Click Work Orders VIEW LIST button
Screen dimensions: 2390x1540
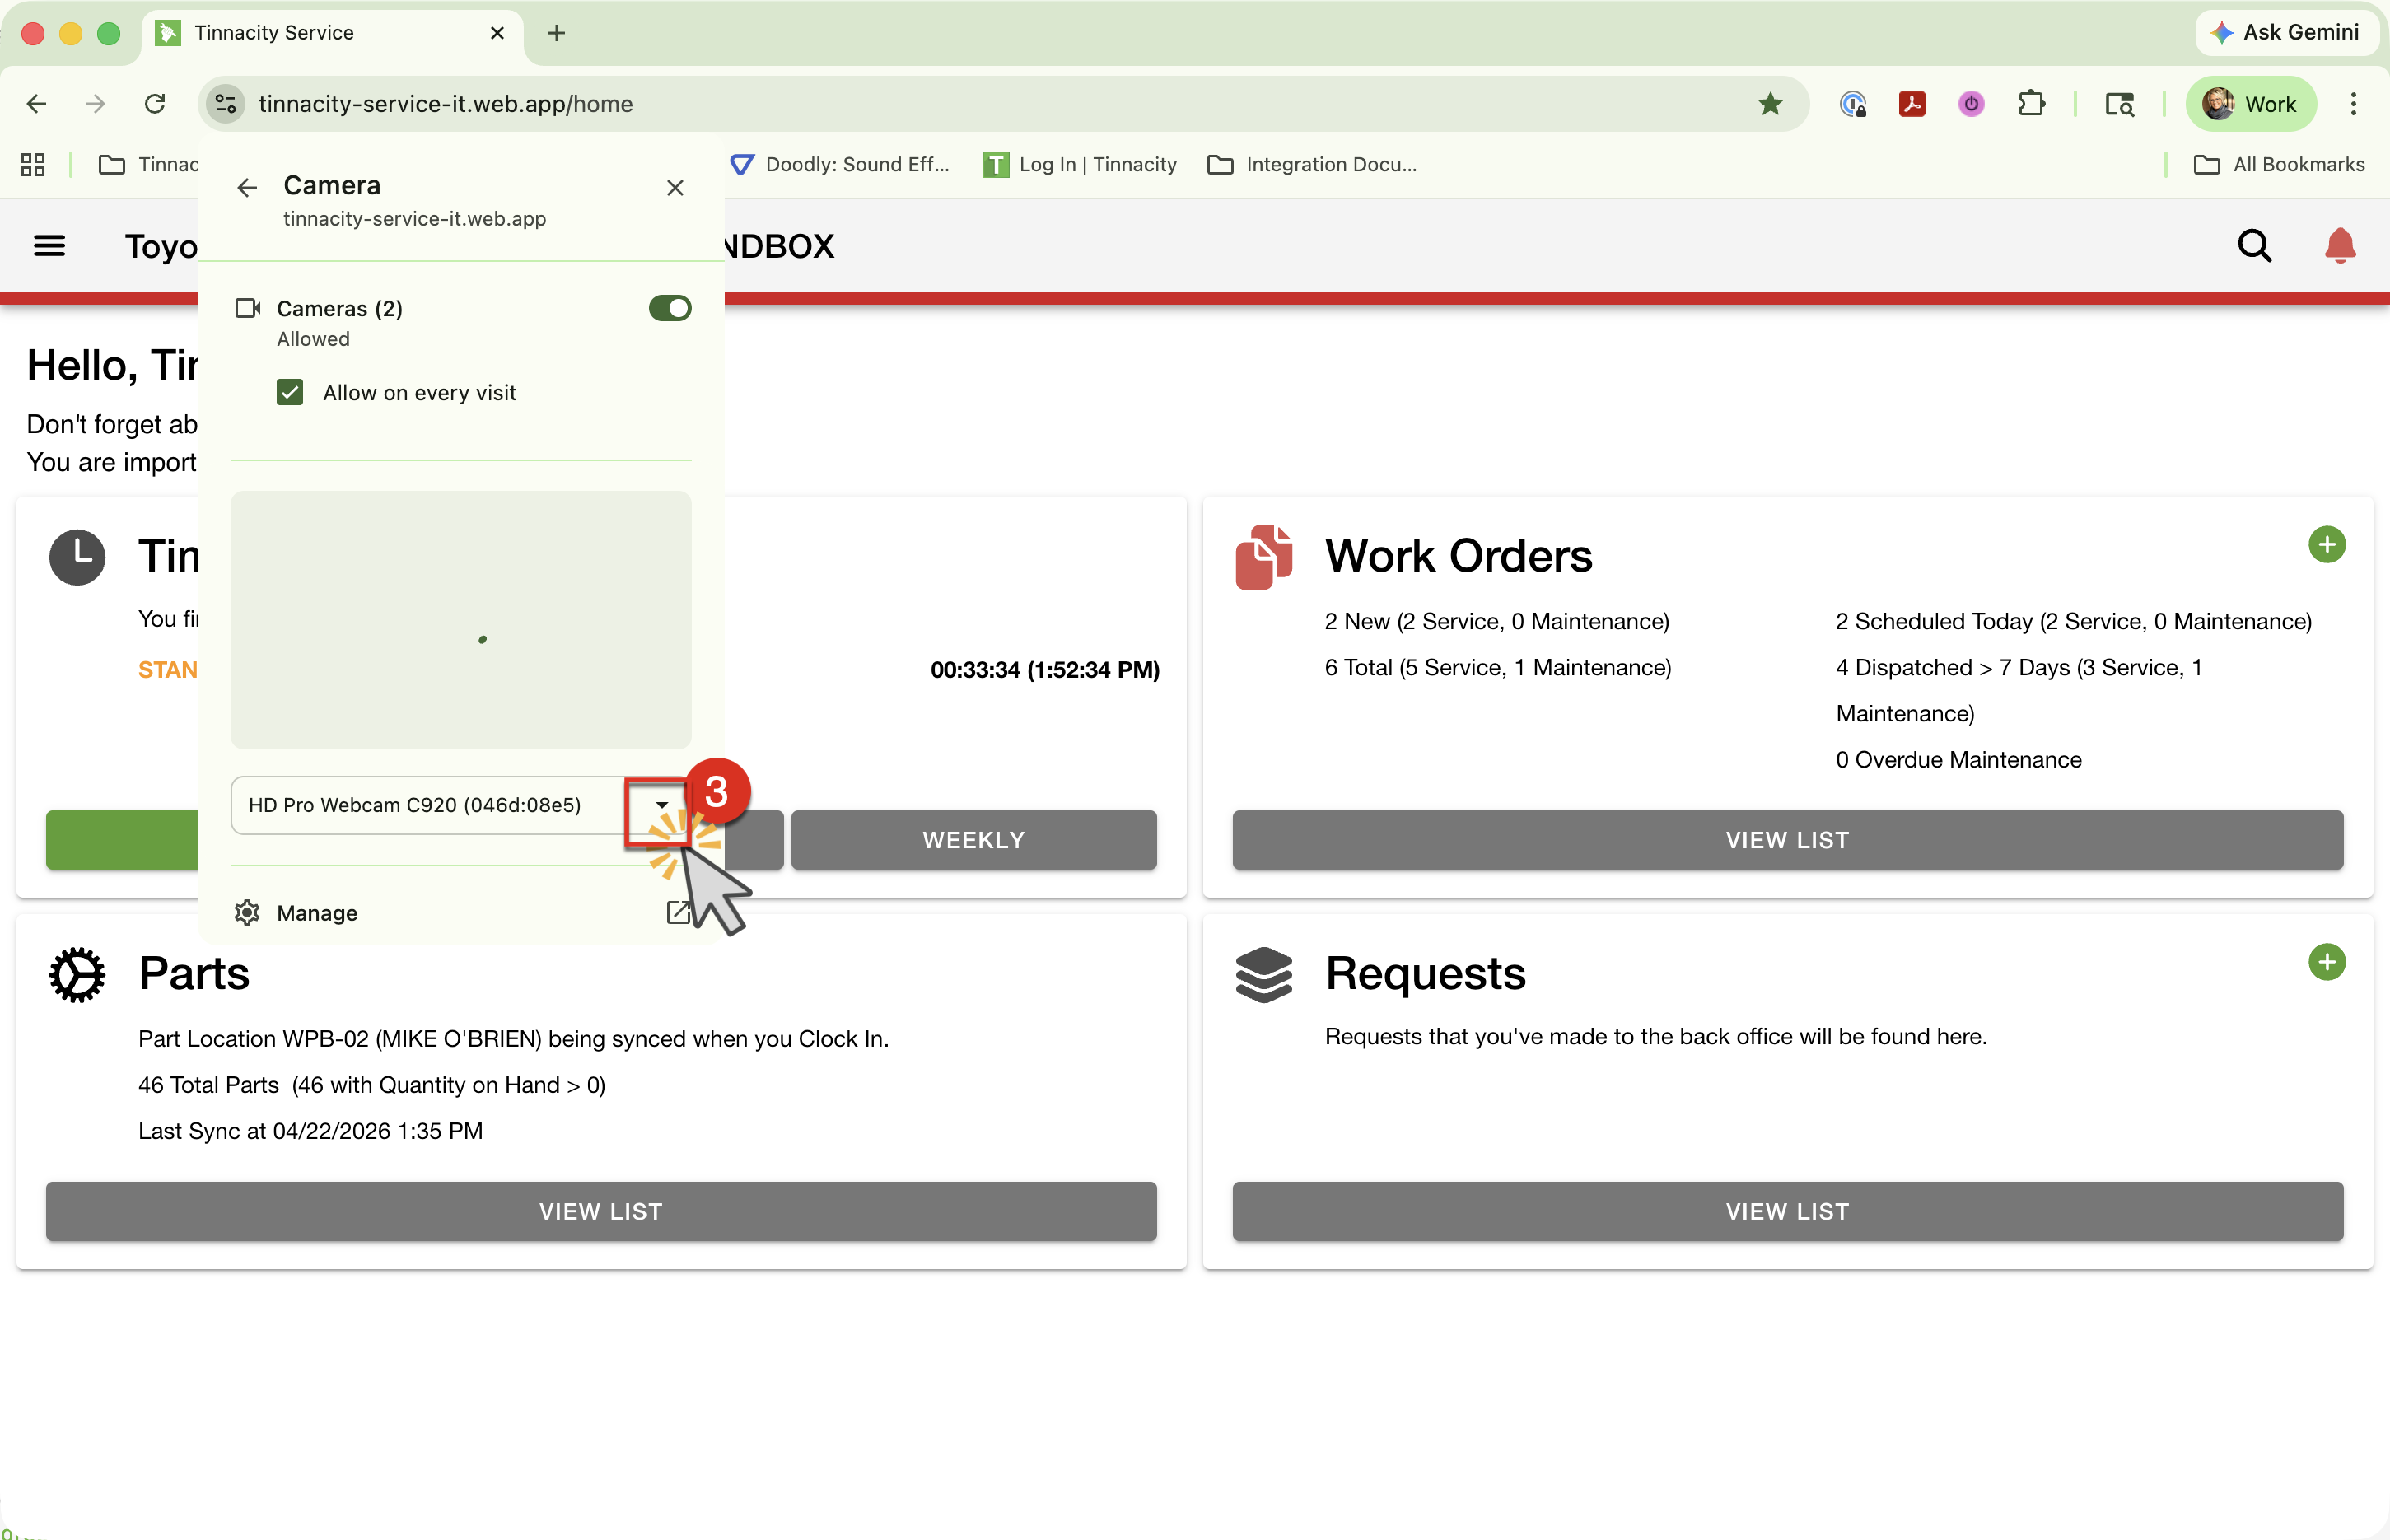[x=1787, y=840]
